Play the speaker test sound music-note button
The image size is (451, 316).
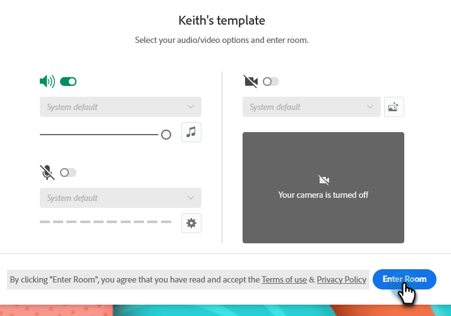click(191, 132)
